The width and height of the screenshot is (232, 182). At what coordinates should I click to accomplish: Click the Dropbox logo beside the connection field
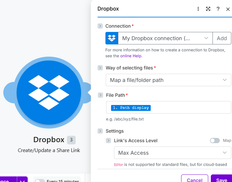click(112, 38)
